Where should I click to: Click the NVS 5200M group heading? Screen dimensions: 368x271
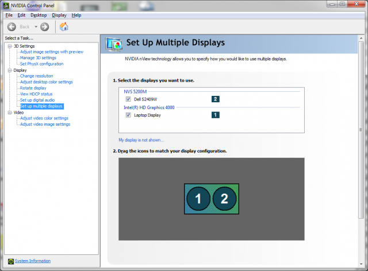(x=135, y=92)
